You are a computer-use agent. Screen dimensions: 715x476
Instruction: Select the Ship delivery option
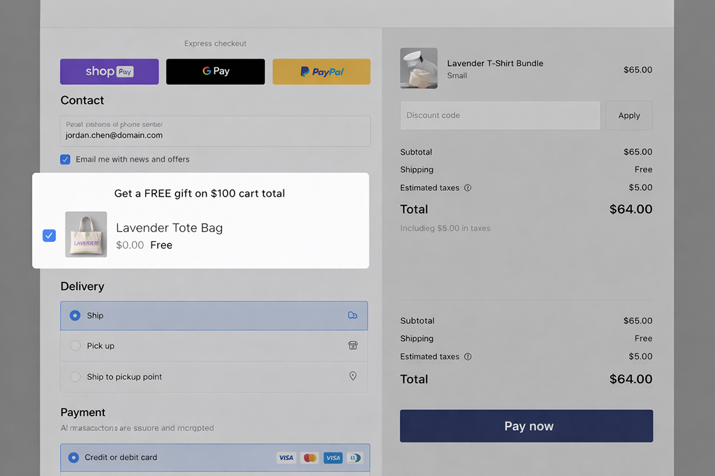pos(75,316)
